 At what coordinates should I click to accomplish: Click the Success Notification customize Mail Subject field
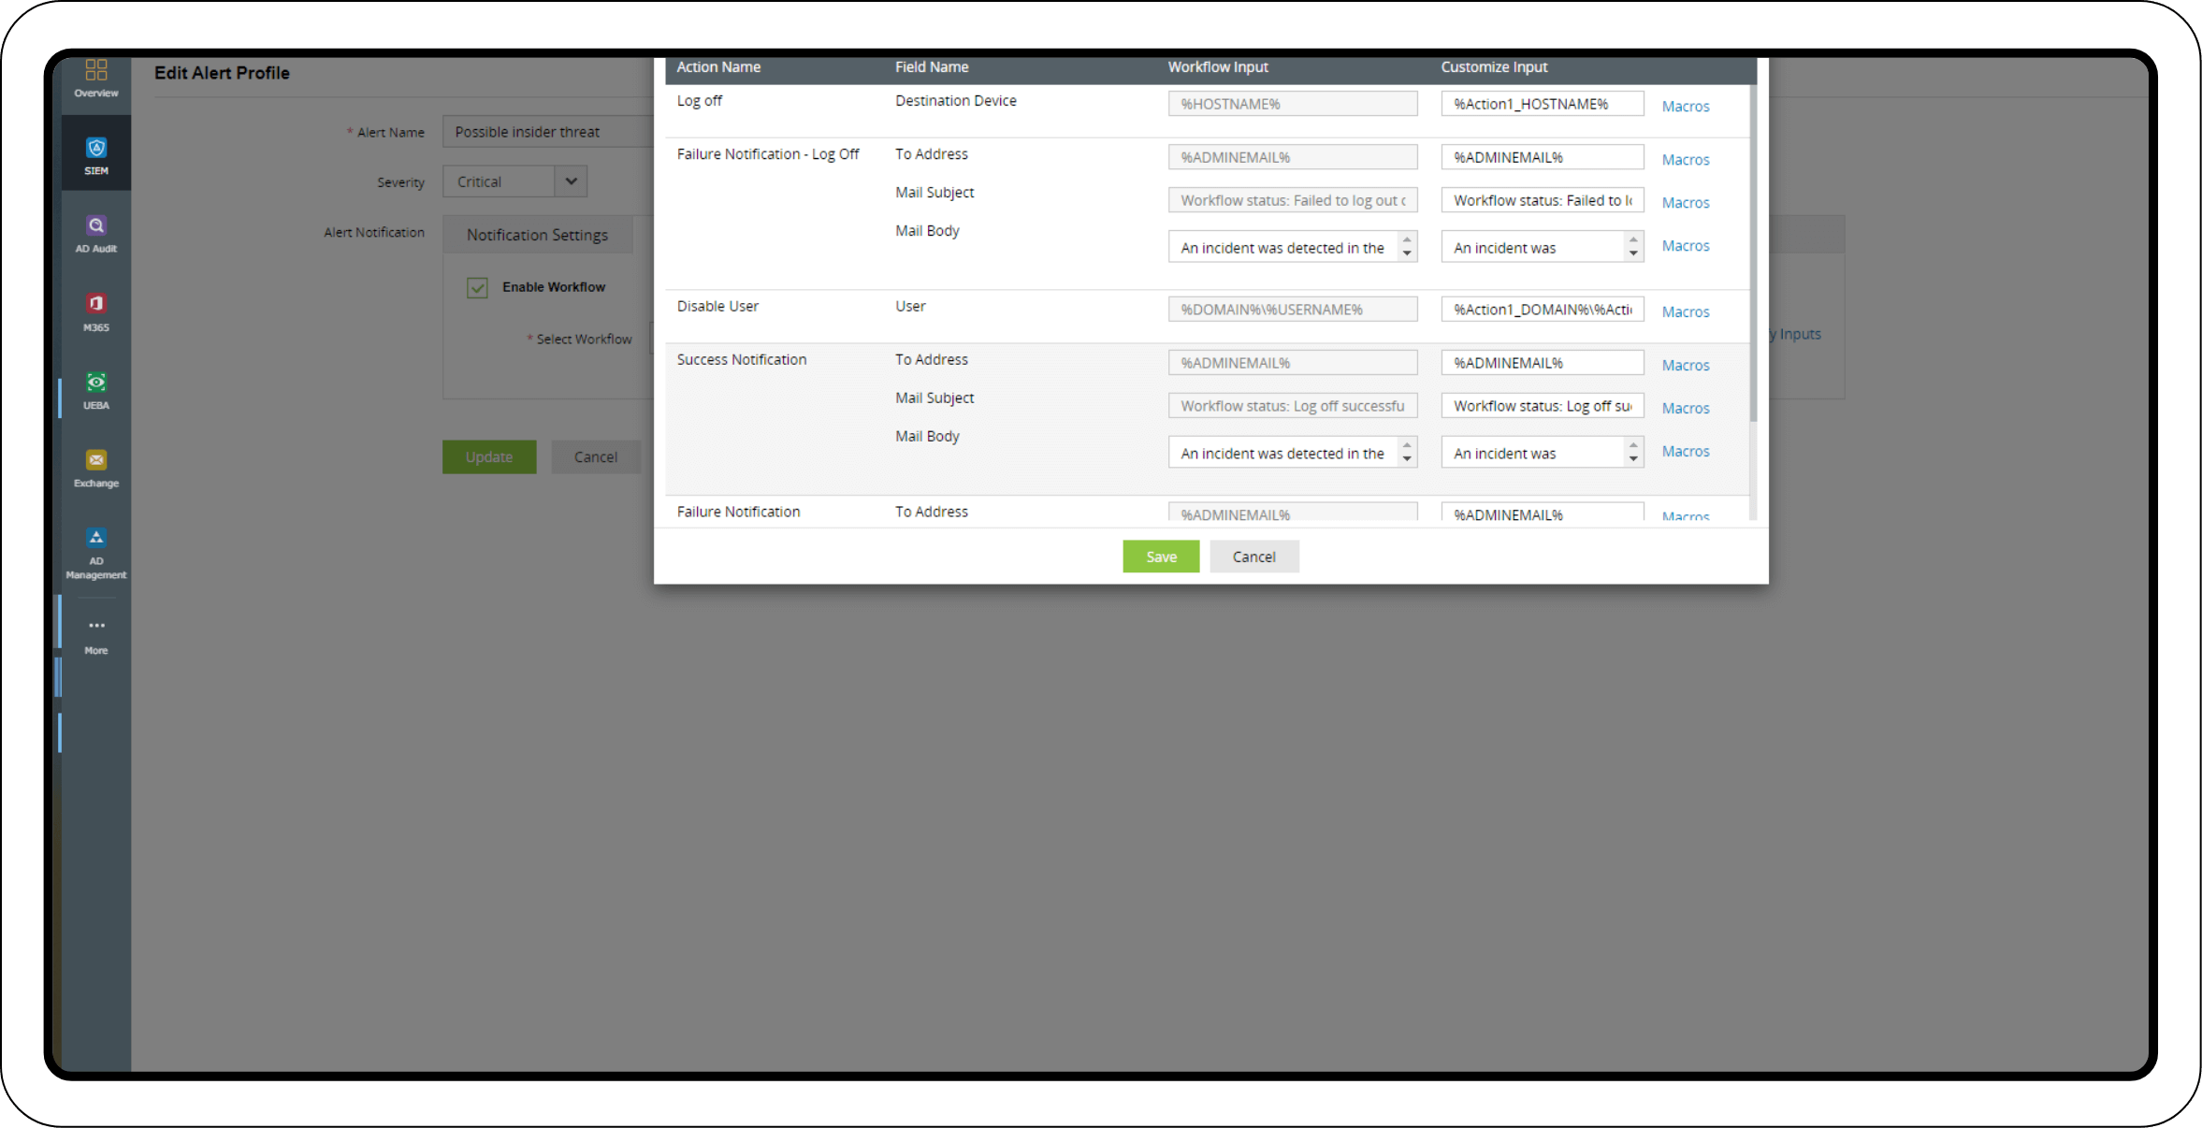point(1542,406)
